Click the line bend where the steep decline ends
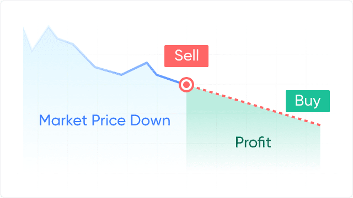The width and height of the screenshot is (353, 198). 95,67
